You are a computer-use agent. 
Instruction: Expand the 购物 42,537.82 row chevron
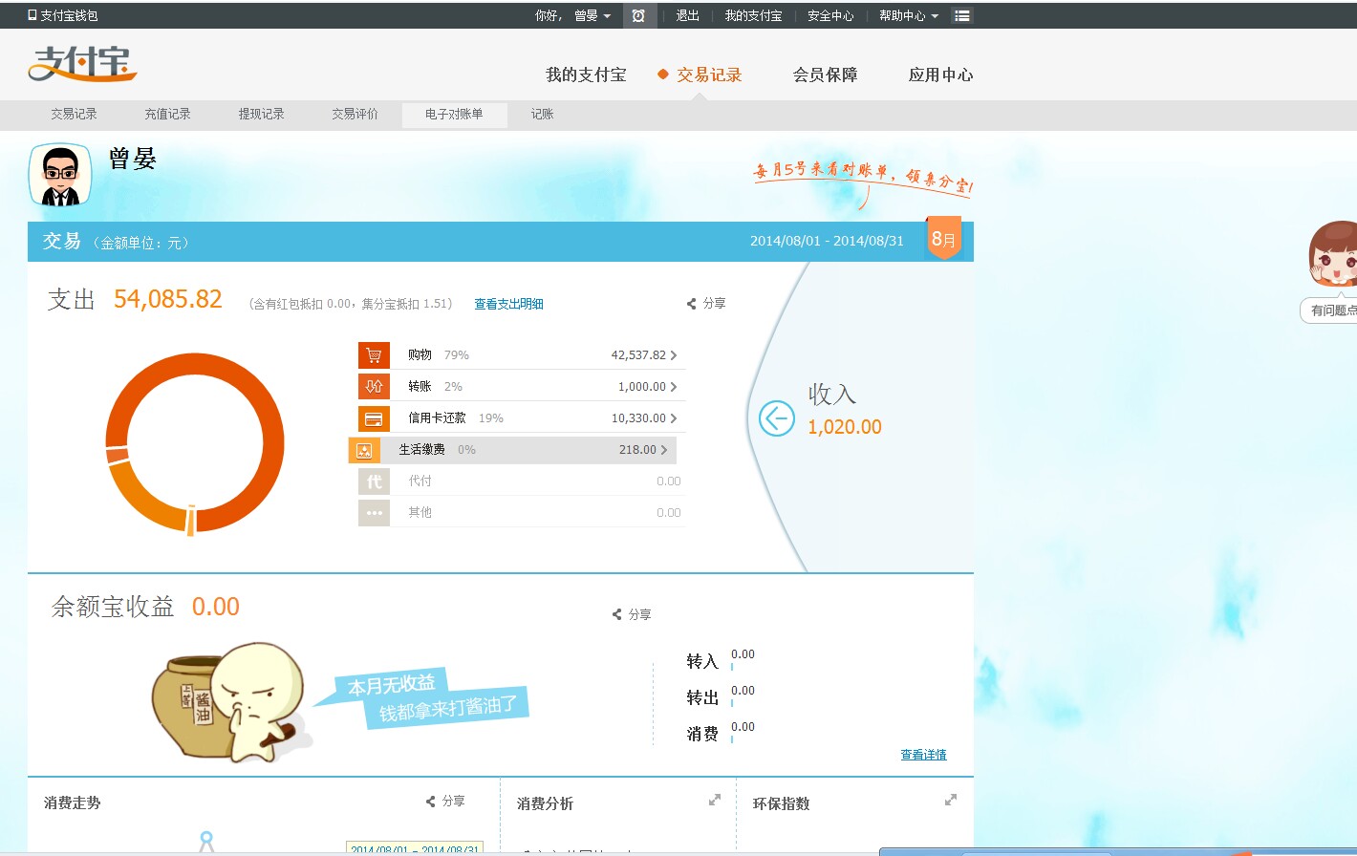click(x=674, y=355)
